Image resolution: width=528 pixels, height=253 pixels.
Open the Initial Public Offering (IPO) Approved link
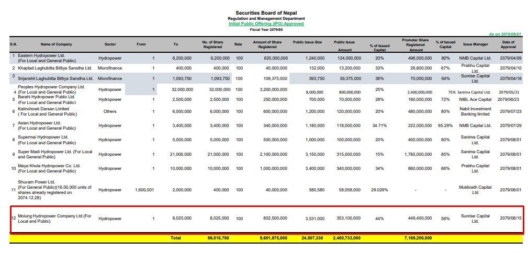pyautogui.click(x=266, y=24)
